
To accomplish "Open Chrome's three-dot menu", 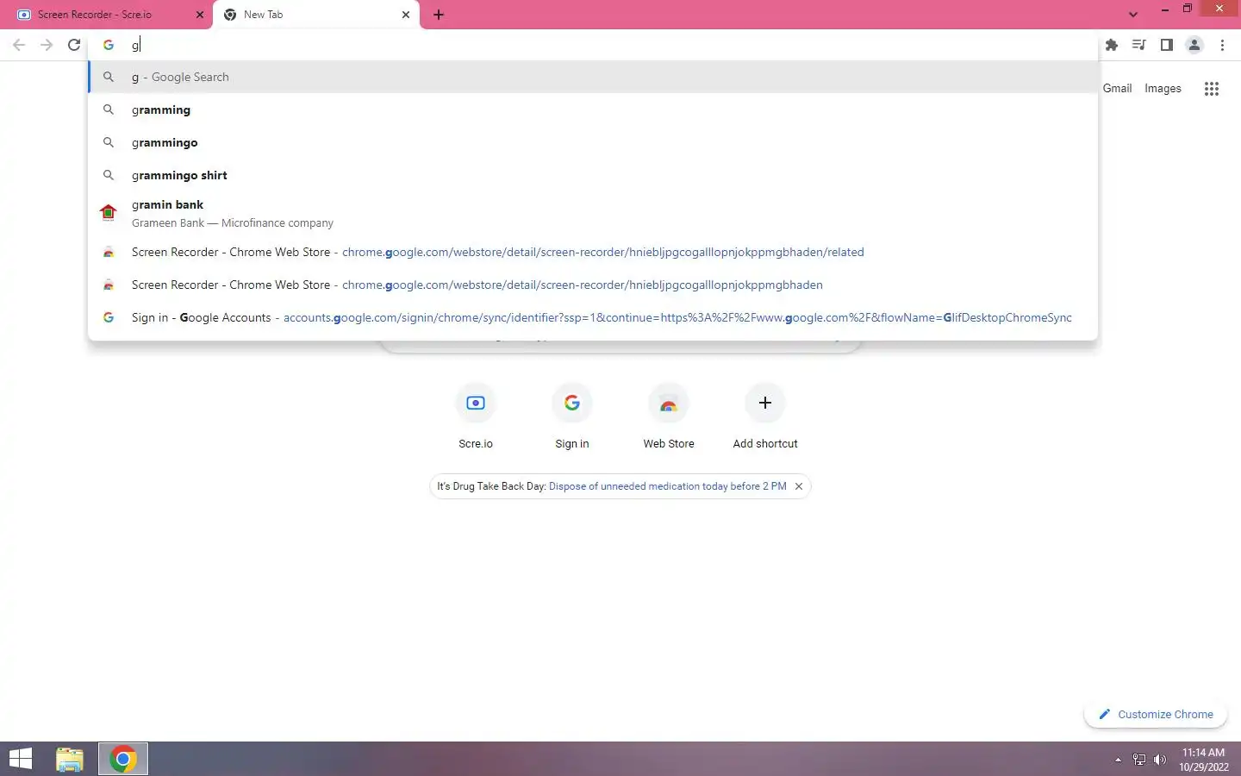I will point(1222,45).
